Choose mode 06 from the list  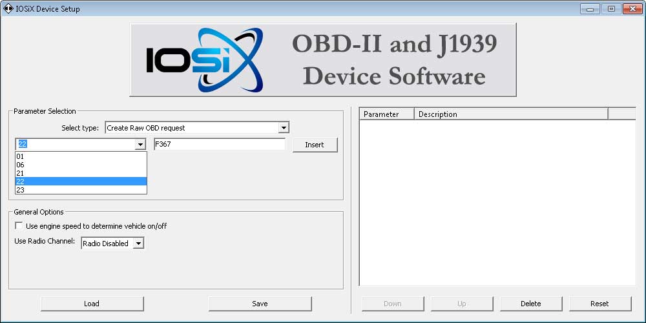[81, 165]
